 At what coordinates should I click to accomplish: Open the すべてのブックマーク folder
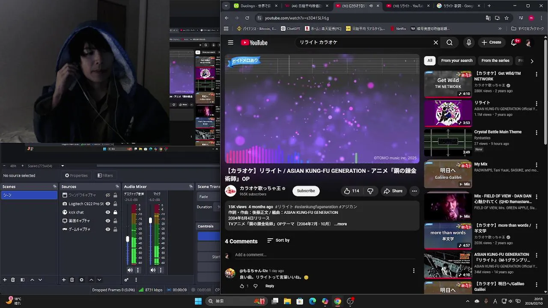pos(527,29)
